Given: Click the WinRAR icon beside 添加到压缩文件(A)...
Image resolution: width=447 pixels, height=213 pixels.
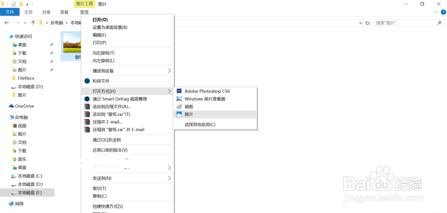Looking at the screenshot, I should [x=87, y=107].
